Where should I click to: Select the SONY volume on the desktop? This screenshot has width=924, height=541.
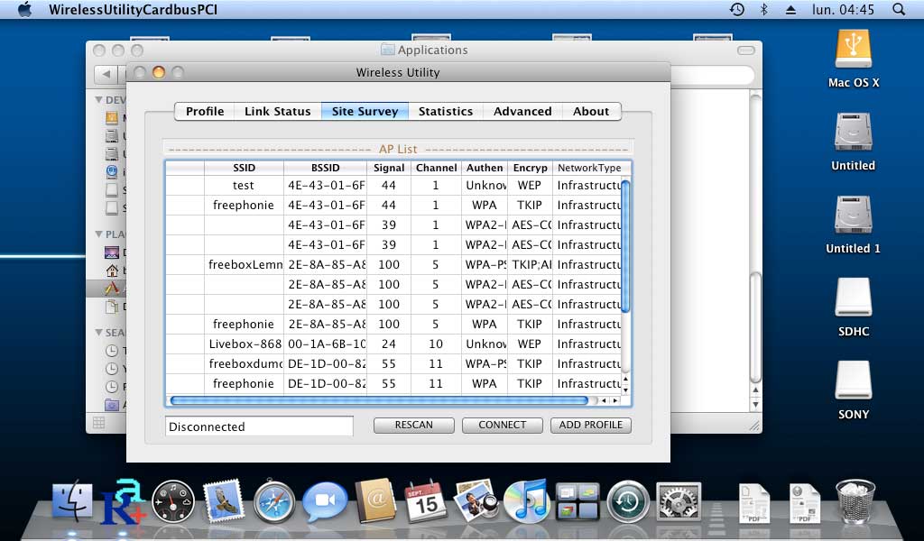tap(854, 381)
